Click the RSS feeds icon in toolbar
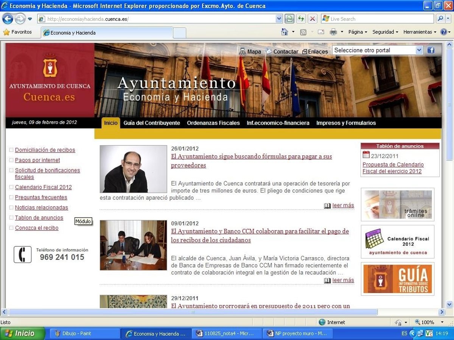 click(303, 32)
